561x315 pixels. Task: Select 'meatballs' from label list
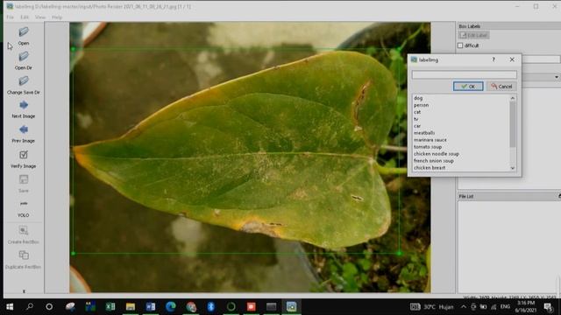coord(424,133)
